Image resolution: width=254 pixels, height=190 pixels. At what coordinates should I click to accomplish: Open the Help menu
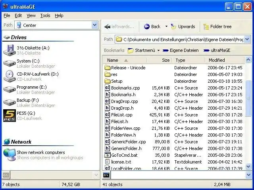pos(59,15)
